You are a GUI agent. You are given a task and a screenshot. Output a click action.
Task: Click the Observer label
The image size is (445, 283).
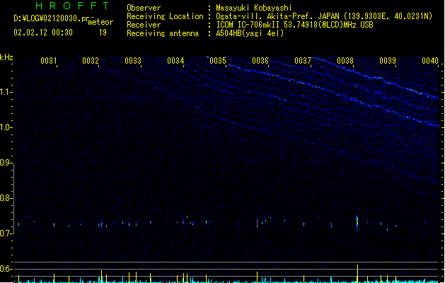(x=144, y=8)
